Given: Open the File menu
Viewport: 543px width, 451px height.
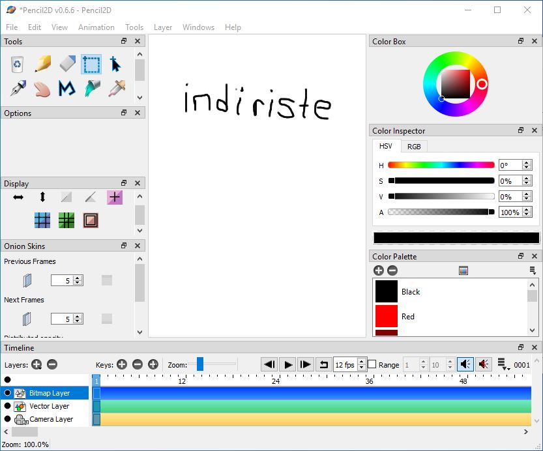Looking at the screenshot, I should tap(12, 27).
